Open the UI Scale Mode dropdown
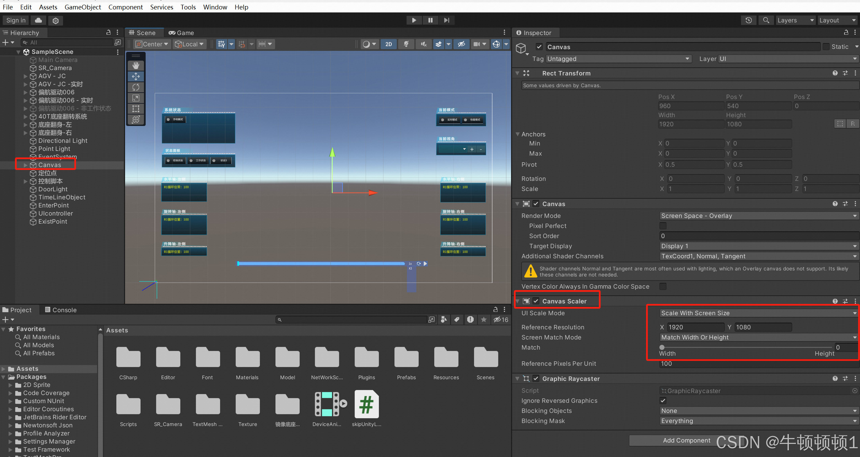This screenshot has height=457, width=860. click(x=758, y=313)
